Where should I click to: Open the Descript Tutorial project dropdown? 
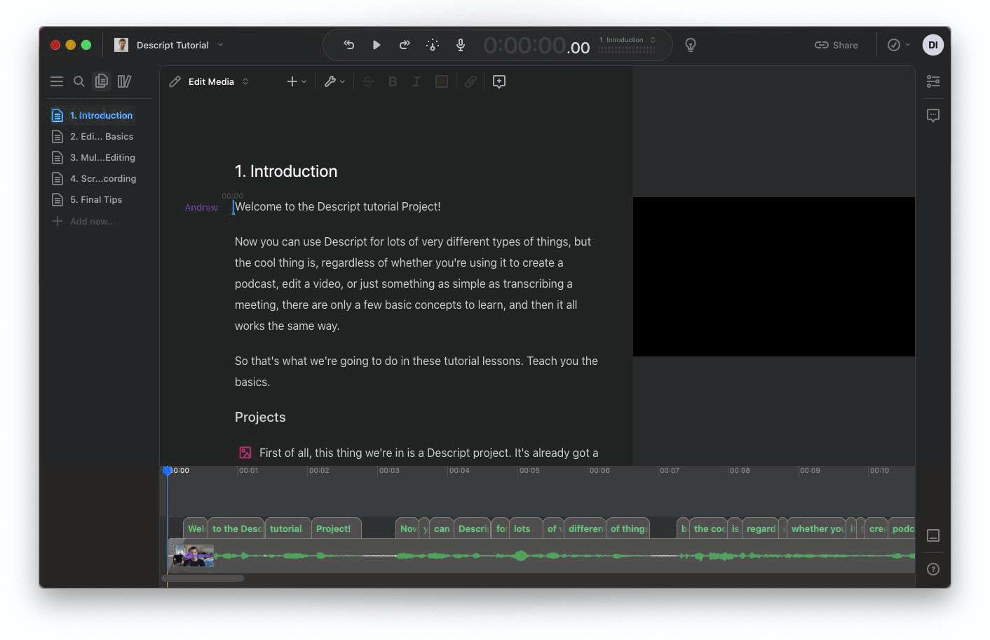pyautogui.click(x=179, y=45)
